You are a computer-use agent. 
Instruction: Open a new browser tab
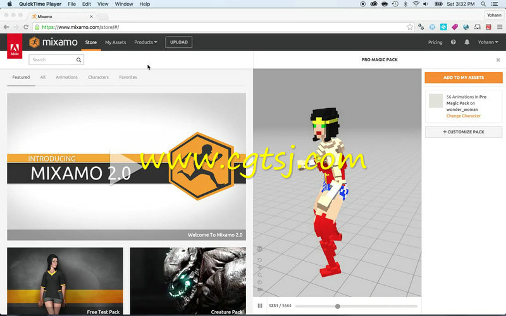click(x=102, y=16)
